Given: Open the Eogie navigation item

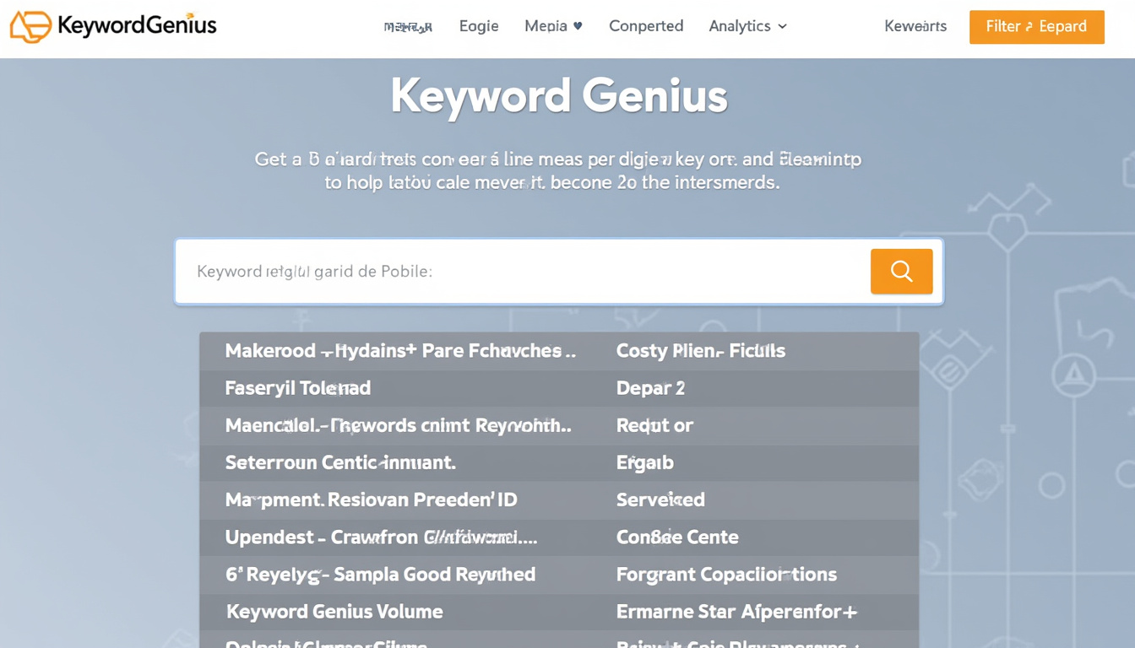Looking at the screenshot, I should tap(479, 26).
